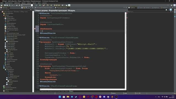
Task: Click the Navigator filter icon
Action: click(26, 8)
